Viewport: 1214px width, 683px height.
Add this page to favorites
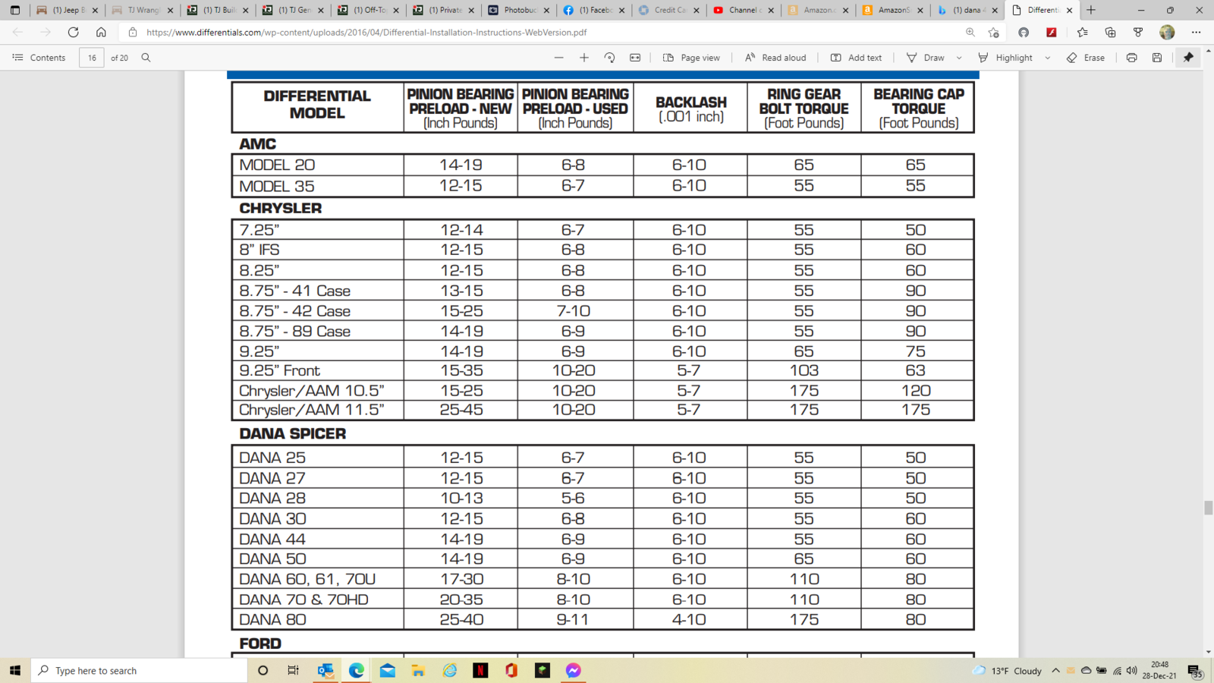coord(993,33)
